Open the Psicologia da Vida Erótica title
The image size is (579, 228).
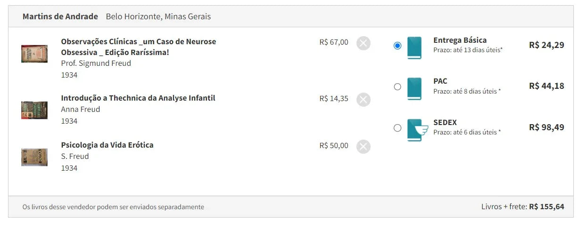pos(107,145)
